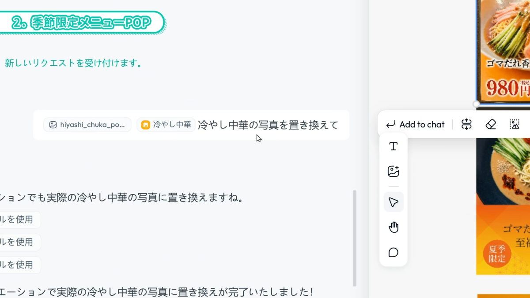Viewport: 530px width, 298px height.
Task: Activate the pointer selection tool
Action: [393, 202]
